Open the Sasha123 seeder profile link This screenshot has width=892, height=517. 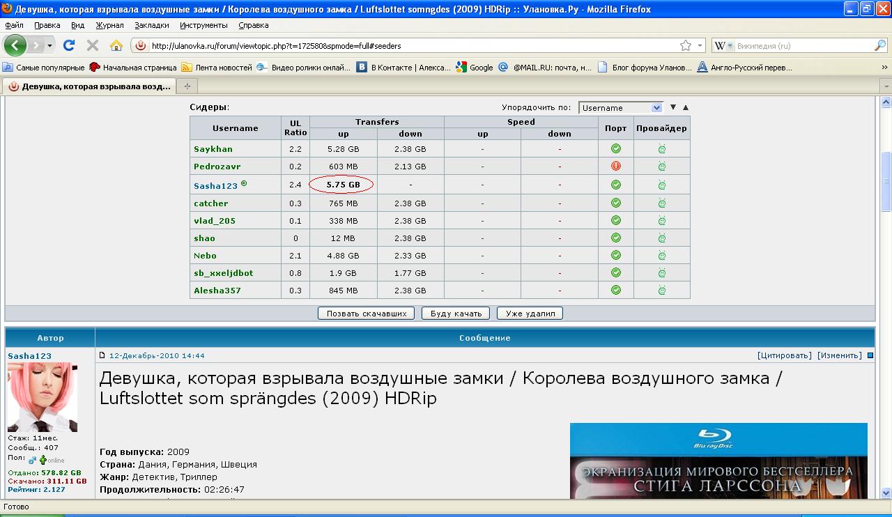tap(215, 186)
